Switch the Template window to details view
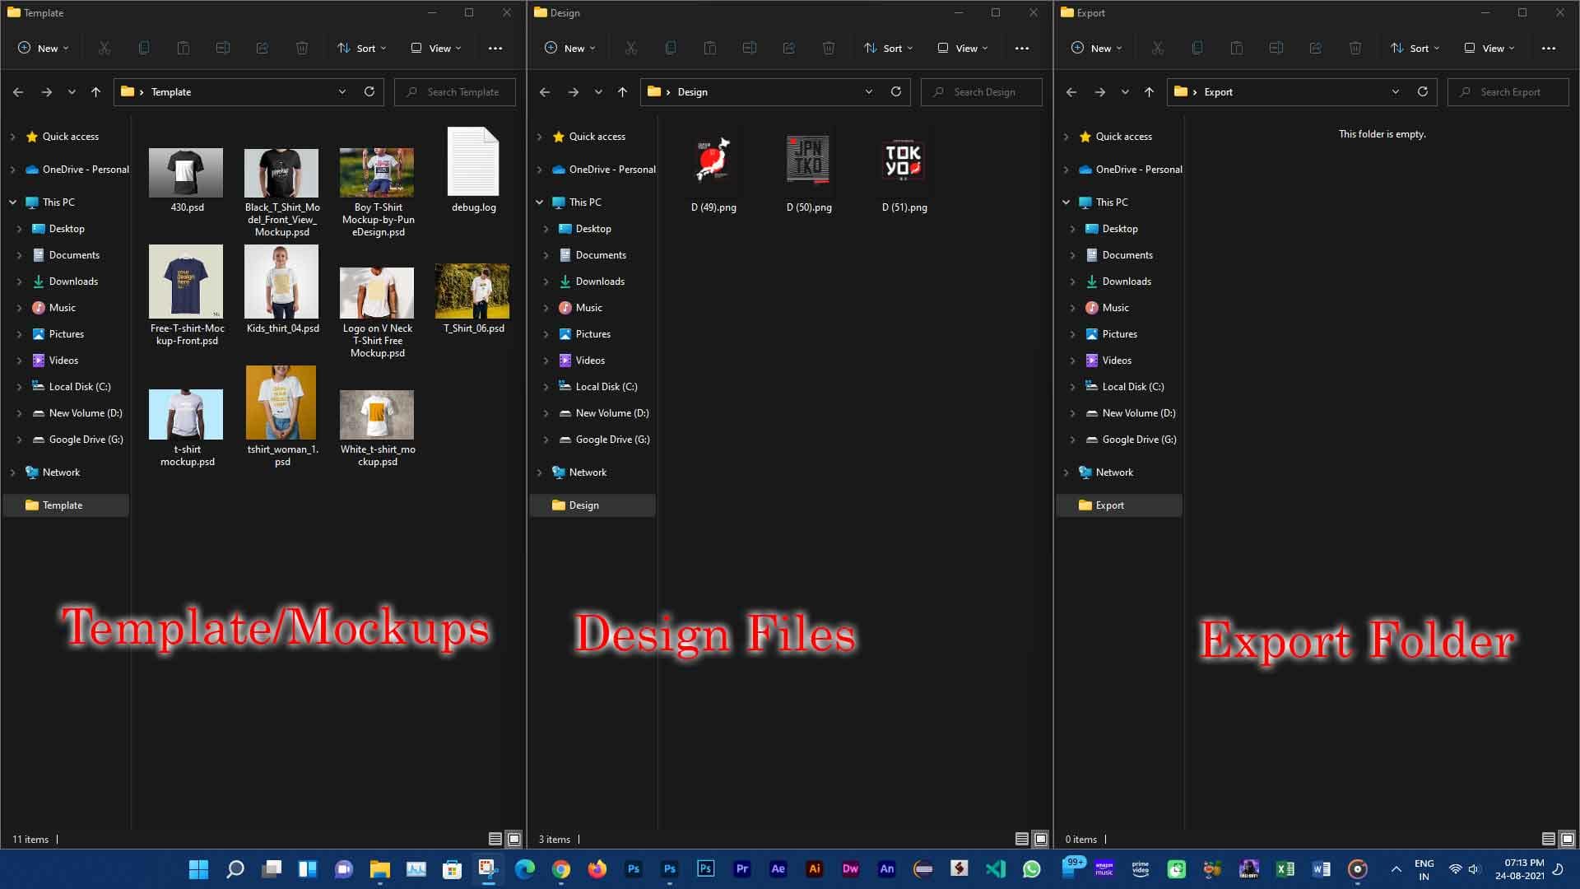 [495, 838]
